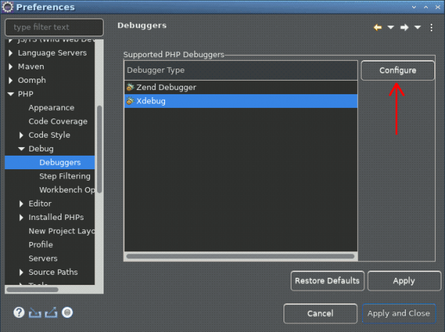Image resolution: width=445 pixels, height=332 pixels.
Task: Expand the Maven tree node
Action: 11,66
